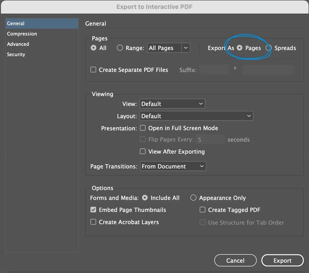Toggle Use Structure for Tab Order
309x273 pixels.
(203, 222)
